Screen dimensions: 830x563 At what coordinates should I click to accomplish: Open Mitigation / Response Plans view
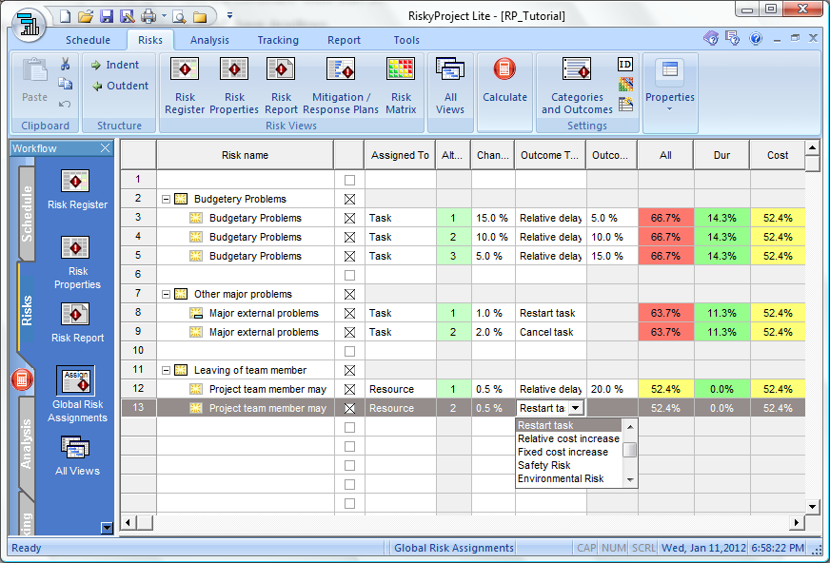click(x=341, y=86)
